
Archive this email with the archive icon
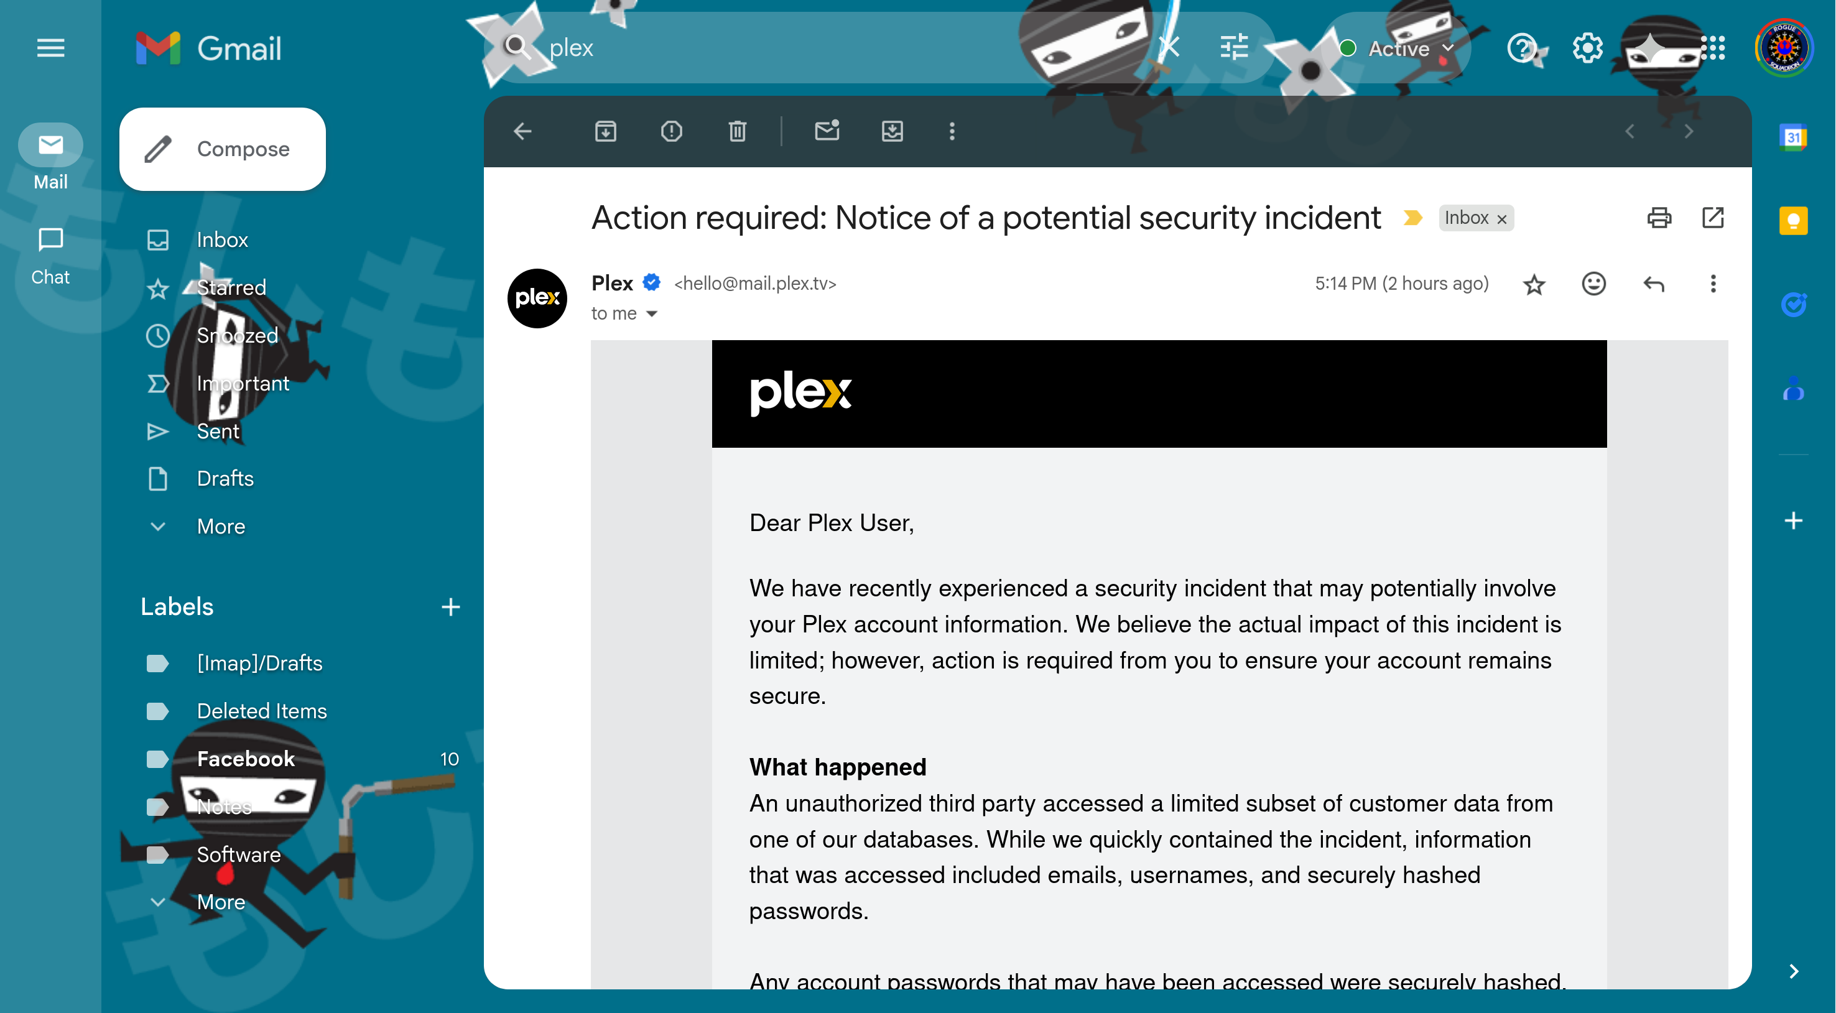click(605, 131)
